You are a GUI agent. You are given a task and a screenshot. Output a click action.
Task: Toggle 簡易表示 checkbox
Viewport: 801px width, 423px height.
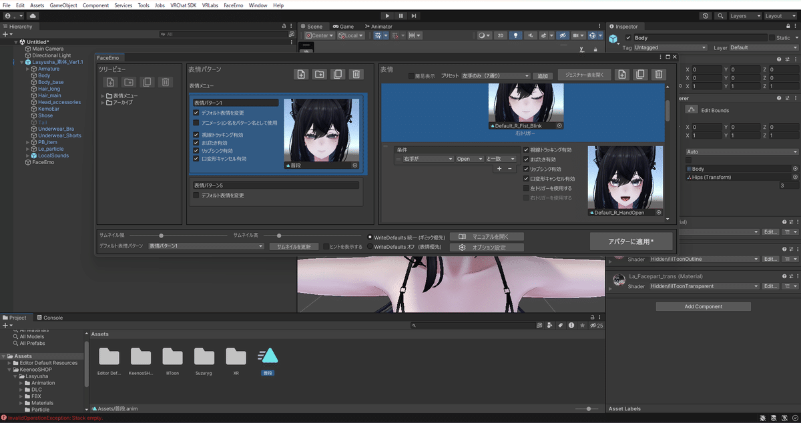(412, 76)
